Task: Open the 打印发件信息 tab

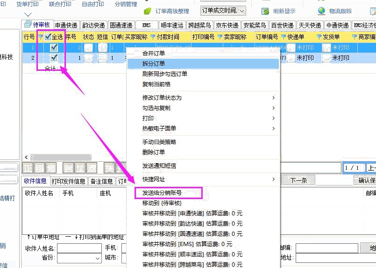Action: coord(69,181)
